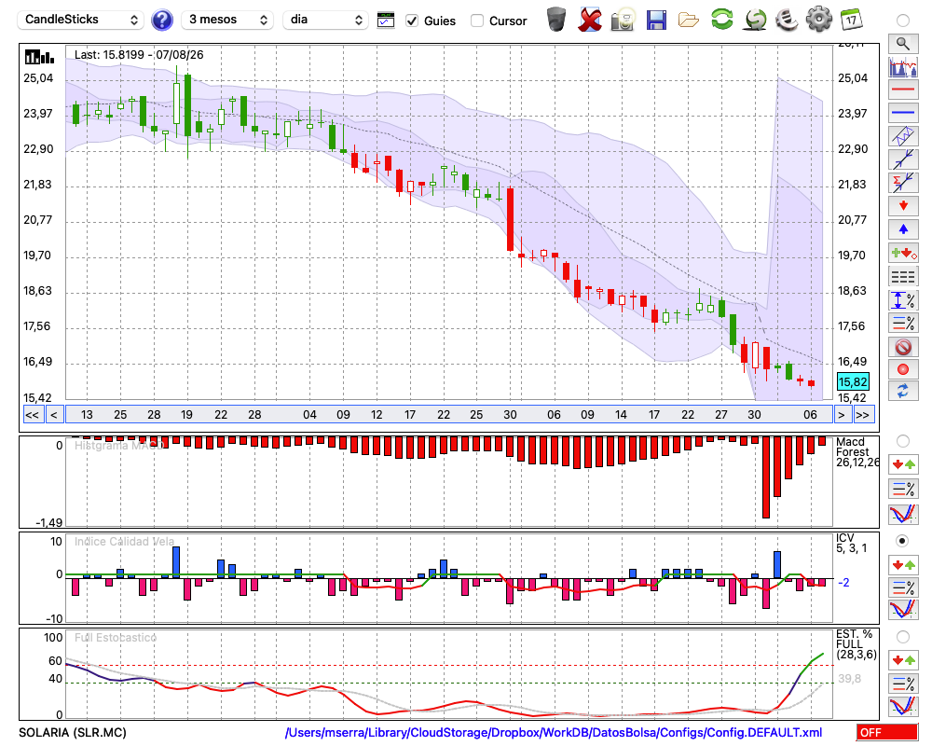Open the dia interval dropdown
Image resolution: width=932 pixels, height=746 pixels.
(324, 20)
